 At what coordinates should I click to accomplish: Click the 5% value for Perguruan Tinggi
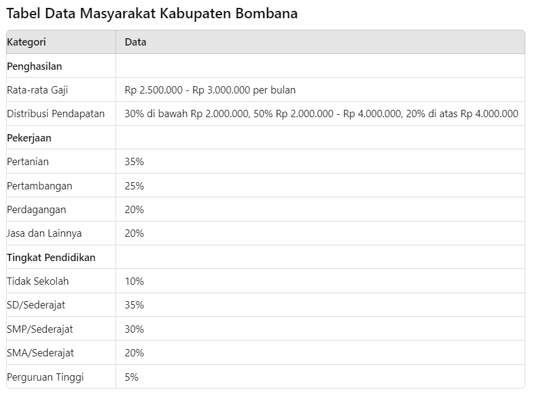point(131,377)
